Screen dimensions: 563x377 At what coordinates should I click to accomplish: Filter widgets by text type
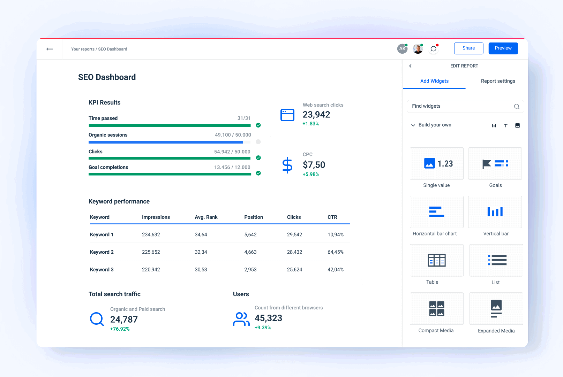tap(506, 125)
